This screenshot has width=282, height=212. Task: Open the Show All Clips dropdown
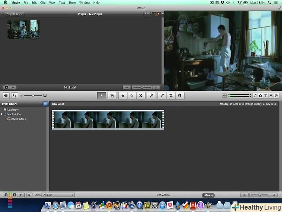tap(58, 195)
